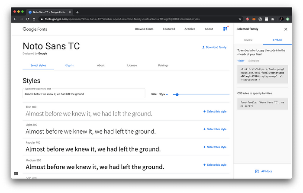Click the font size slider handle
303x193 pixels.
[177, 95]
